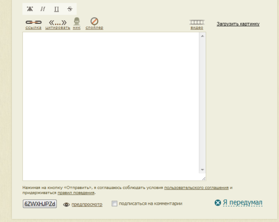Image resolution: width=279 pixels, height=222 pixels.
Task: Tick подписаться на комментарии checkbox
Action: click(x=114, y=203)
